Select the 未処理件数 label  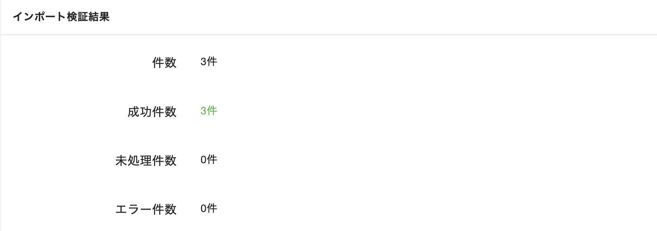146,161
